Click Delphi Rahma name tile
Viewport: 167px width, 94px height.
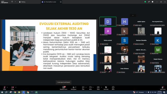pyautogui.click(x=158, y=59)
